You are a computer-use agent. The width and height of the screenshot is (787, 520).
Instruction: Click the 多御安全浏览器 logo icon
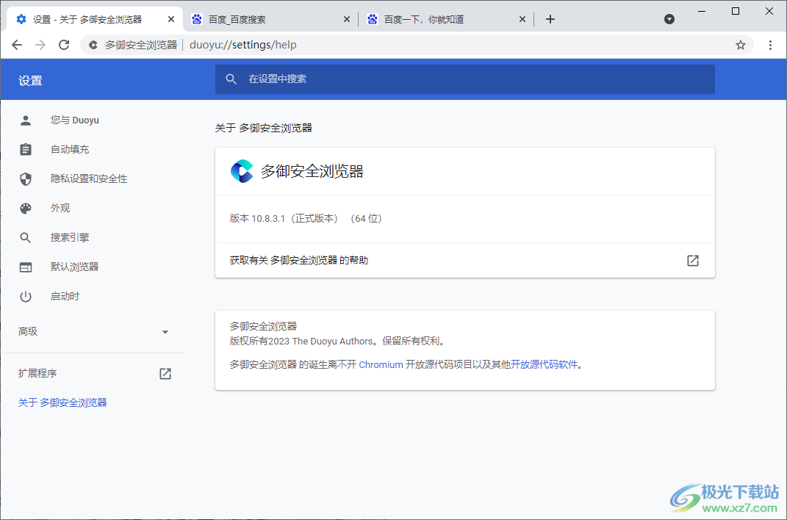coord(242,171)
